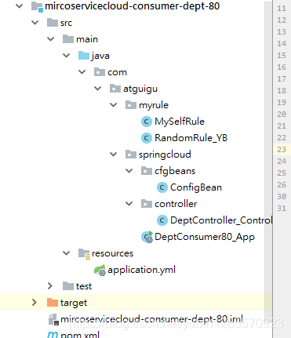The height and width of the screenshot is (338, 291).
Task: Select the target folder label
Action: tap(74, 303)
